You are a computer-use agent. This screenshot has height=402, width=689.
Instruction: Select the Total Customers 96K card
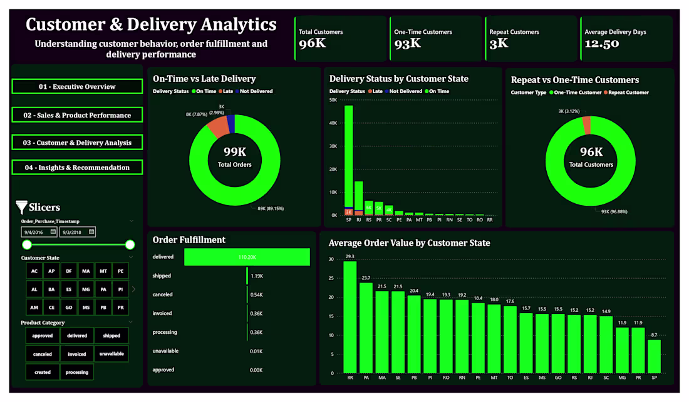click(x=341, y=39)
